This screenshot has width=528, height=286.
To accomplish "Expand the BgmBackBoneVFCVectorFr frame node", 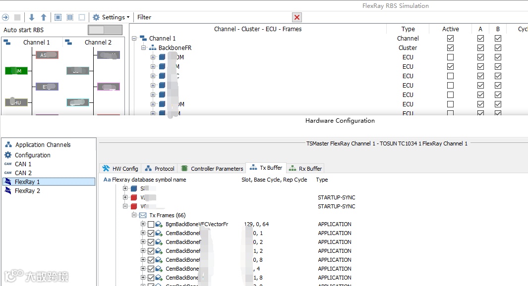I will 143,224.
